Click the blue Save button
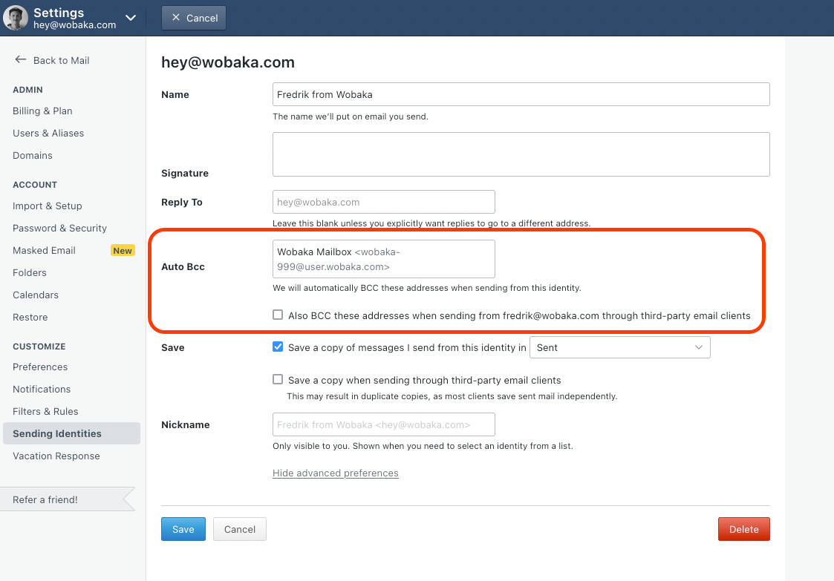834x581 pixels. (x=183, y=530)
